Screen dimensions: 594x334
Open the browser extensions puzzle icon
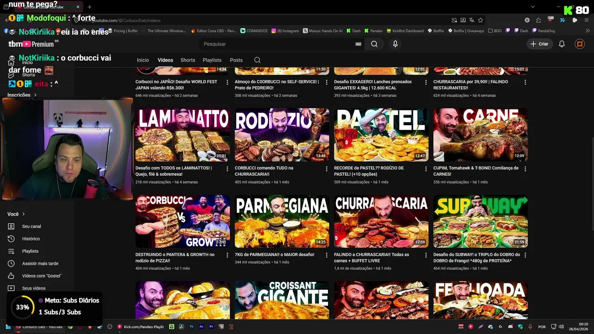click(x=538, y=20)
